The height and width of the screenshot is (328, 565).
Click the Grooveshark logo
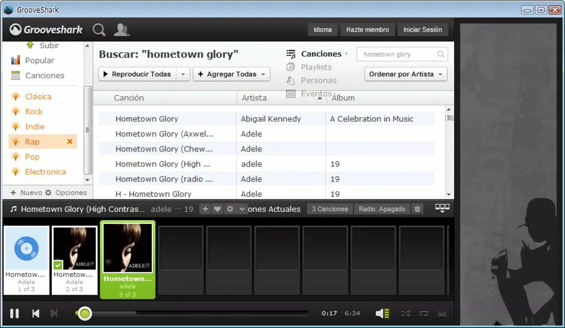[46, 30]
